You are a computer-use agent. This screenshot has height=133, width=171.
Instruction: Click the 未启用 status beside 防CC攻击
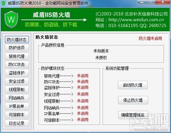(x=83, y=81)
